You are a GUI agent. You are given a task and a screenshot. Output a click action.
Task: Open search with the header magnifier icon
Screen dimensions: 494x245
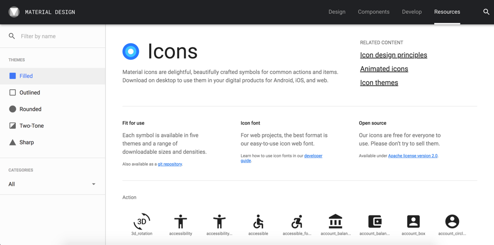(486, 12)
